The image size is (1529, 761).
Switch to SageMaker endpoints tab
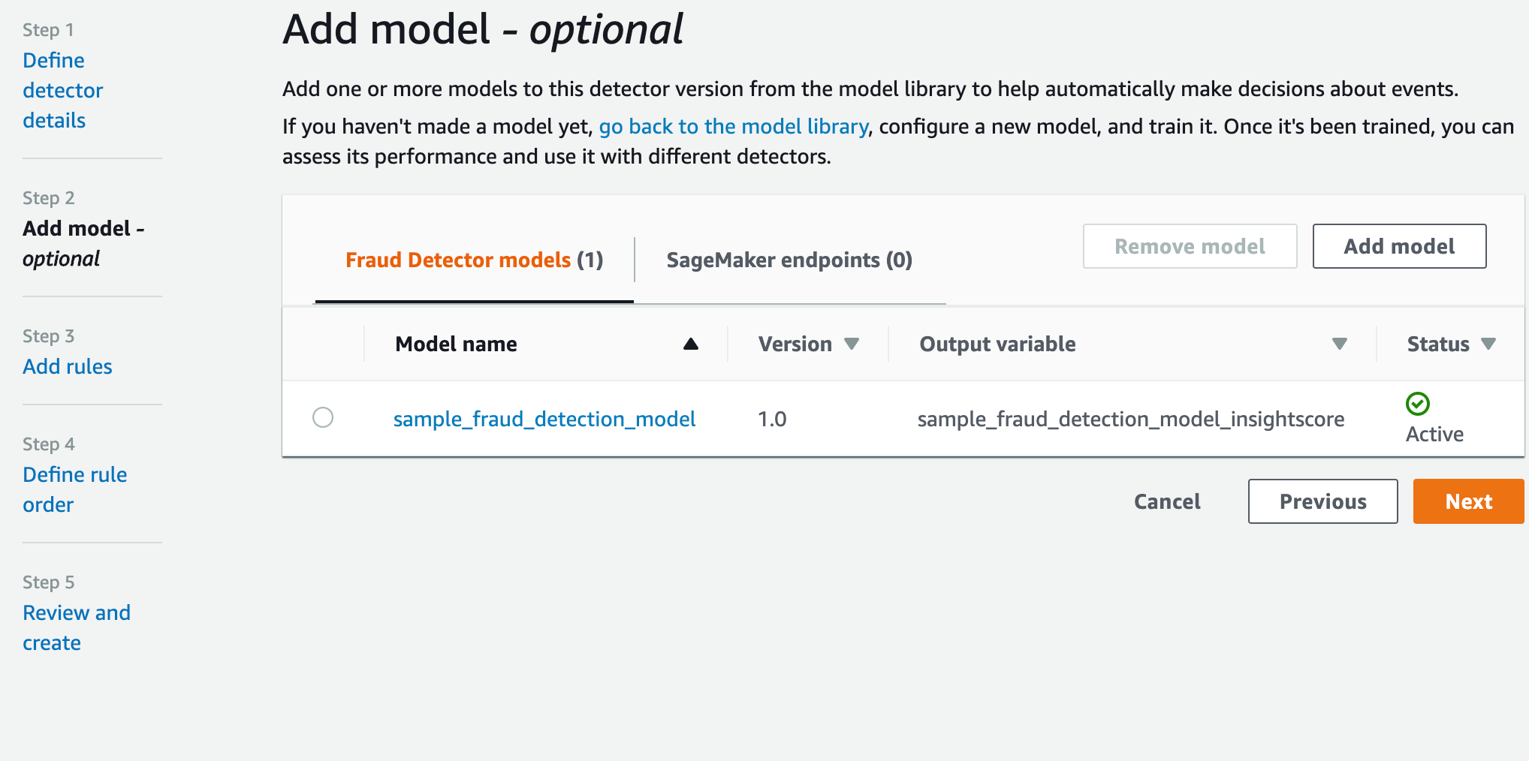[x=789, y=260]
